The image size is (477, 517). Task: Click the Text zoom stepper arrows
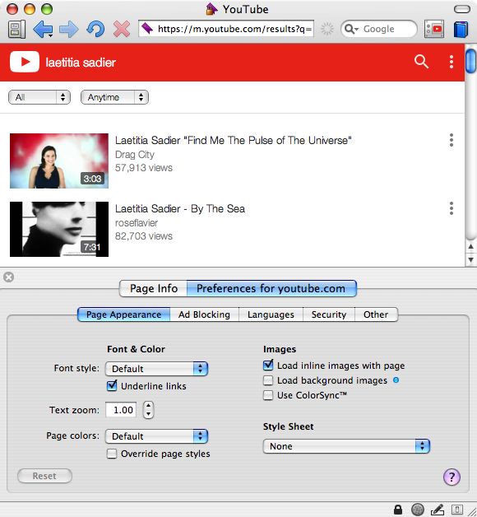pyautogui.click(x=148, y=410)
